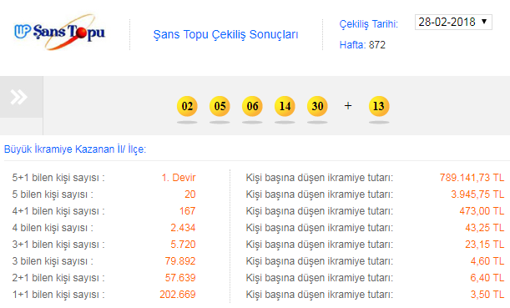This screenshot has width=510, height=308.
Task: Click the Şans Topu Çekiliş Sonuçları heading
Action: [225, 34]
